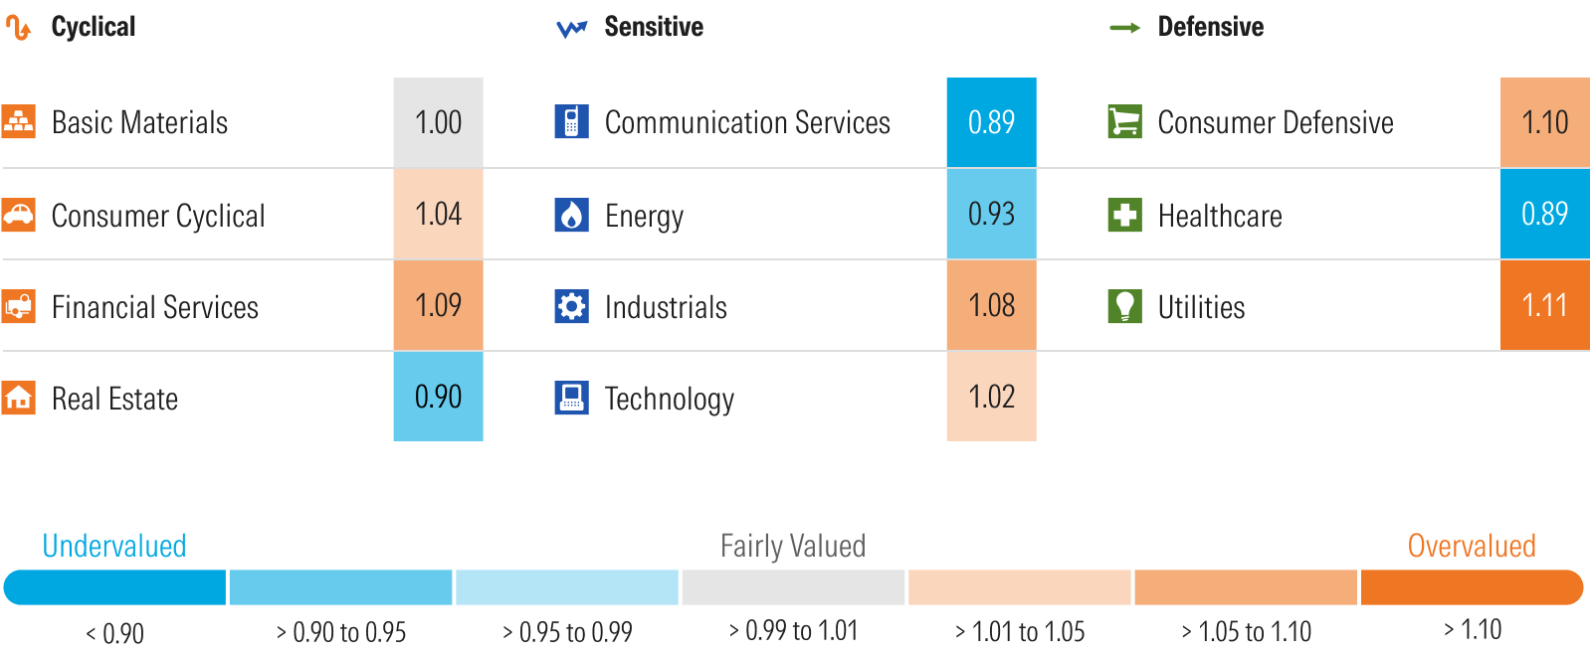Click the Communication Services phone icon

(x=571, y=121)
